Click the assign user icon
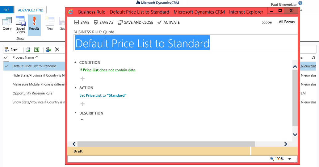The width and height of the screenshot is (319, 167). pyautogui.click(x=48, y=49)
